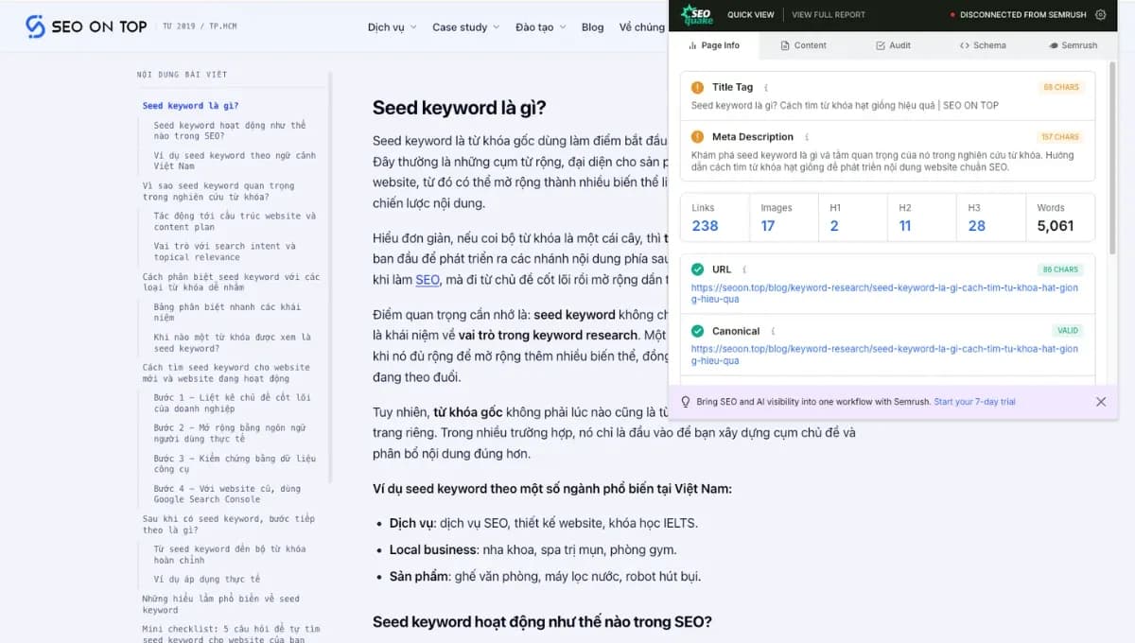Click the VALID badge for Canonical
The image size is (1135, 643).
pos(1068,331)
